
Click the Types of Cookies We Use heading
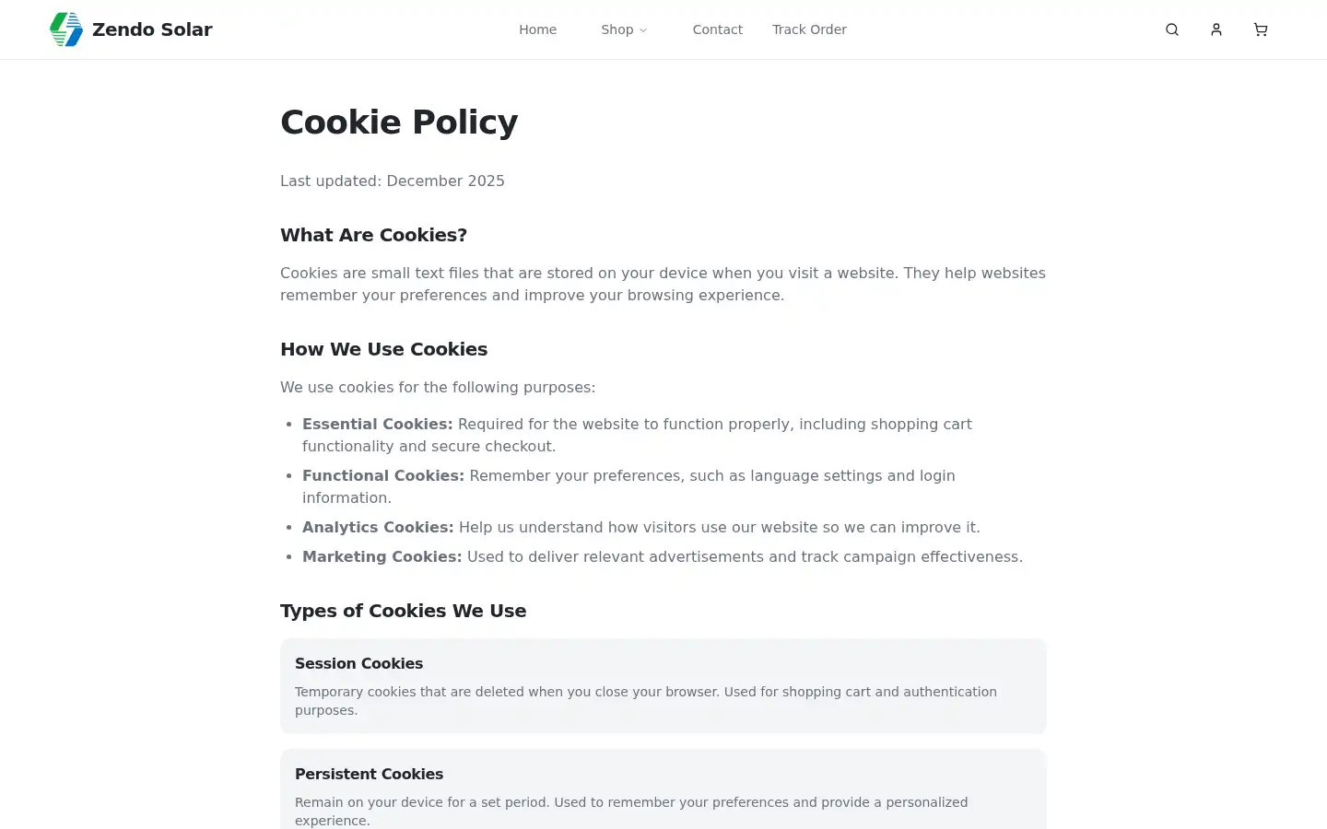point(403,611)
